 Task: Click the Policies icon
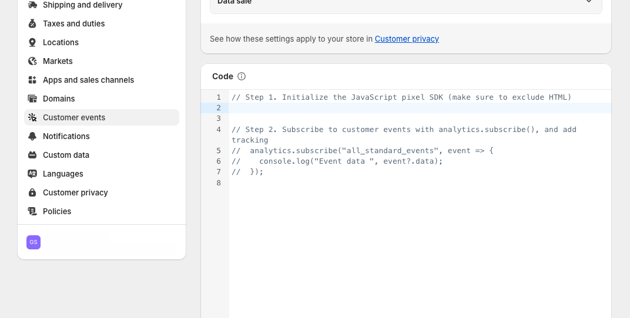[x=32, y=211]
